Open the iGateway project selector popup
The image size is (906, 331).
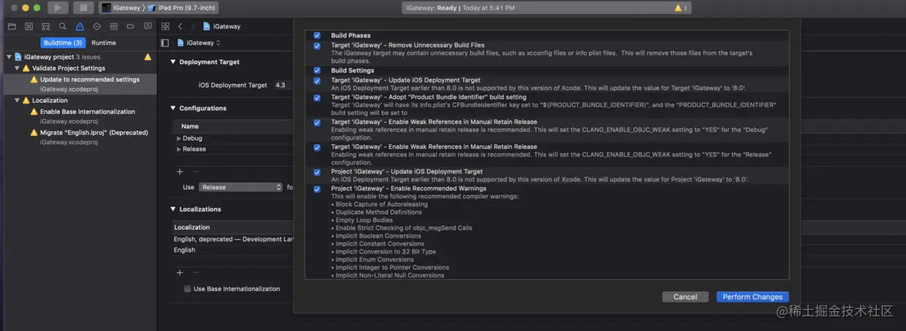199,43
